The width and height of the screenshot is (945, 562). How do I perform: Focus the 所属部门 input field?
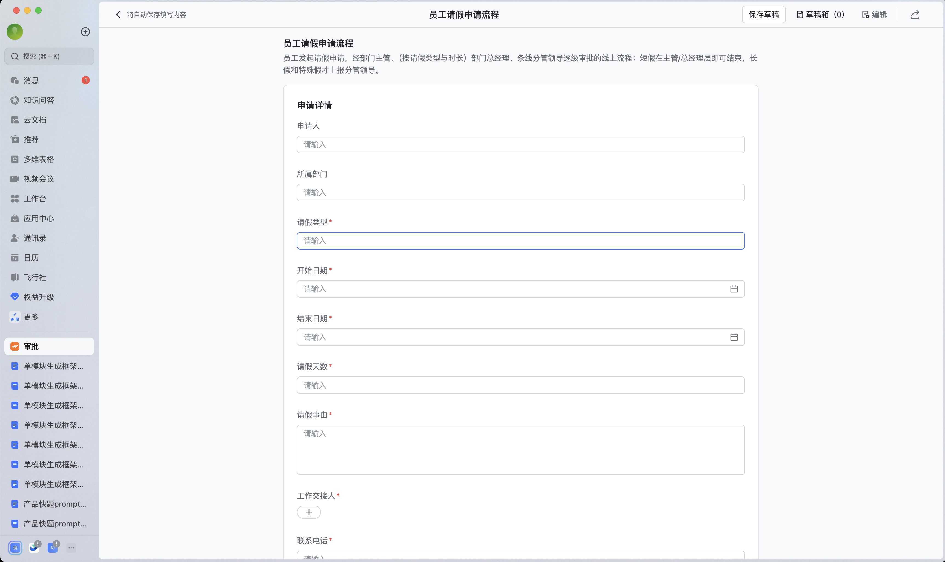(x=521, y=192)
